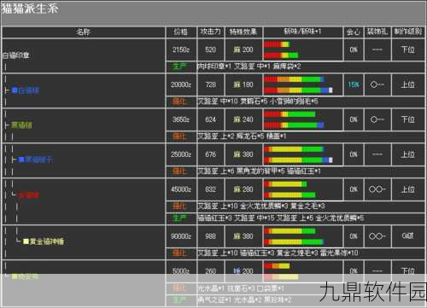The width and height of the screenshot is (427, 308).
Task: Click the single-slot icon in the 3650z row
Action: click(377, 119)
